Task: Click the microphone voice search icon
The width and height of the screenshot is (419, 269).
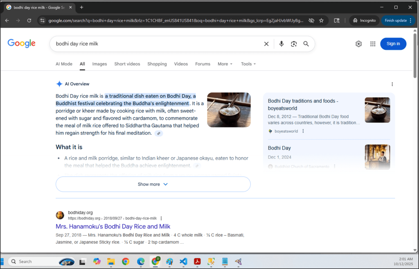Action: point(282,44)
